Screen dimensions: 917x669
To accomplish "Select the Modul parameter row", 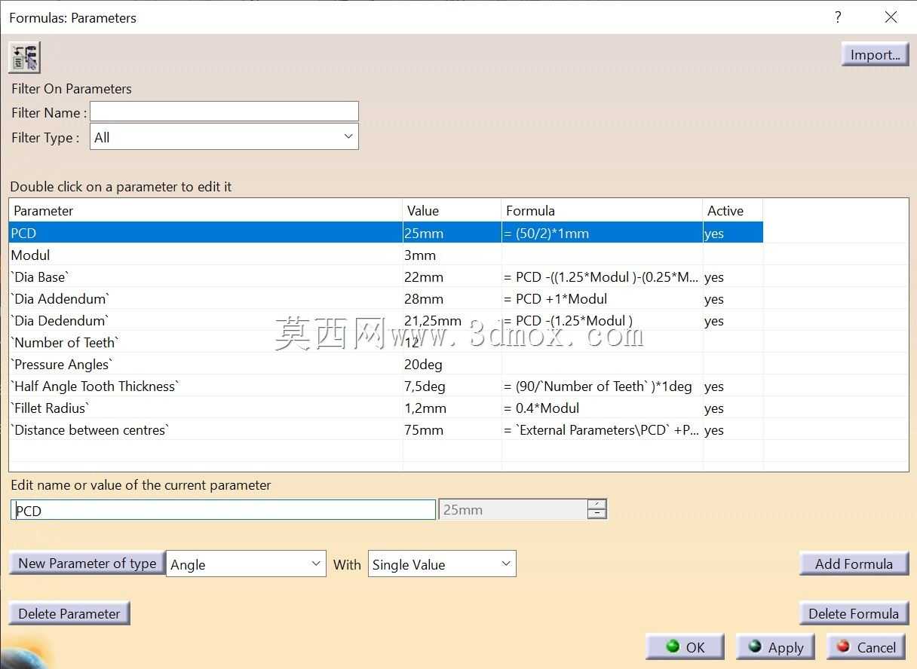I will pos(385,255).
